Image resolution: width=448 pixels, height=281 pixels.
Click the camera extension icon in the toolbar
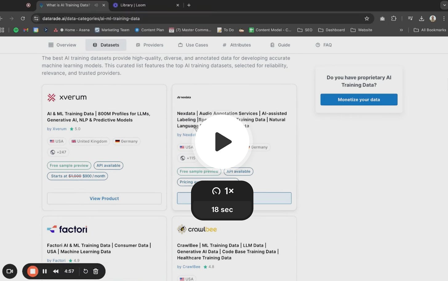[382, 18]
